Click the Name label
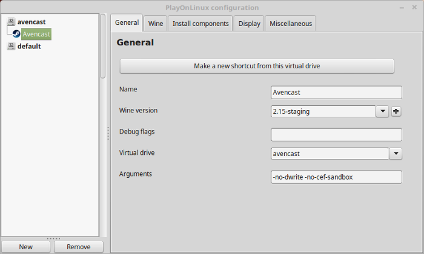The width and height of the screenshot is (424, 254). [128, 90]
